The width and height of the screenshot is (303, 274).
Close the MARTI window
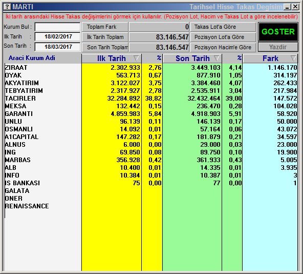(x=295, y=7)
